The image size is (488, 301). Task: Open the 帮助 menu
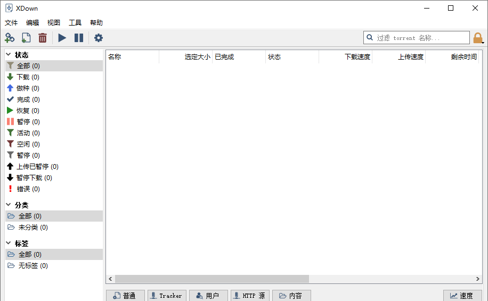96,23
